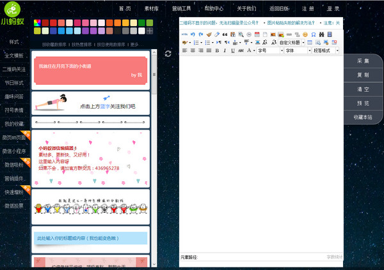
Task: Open 素材库 in the top navigation
Action: [x=152, y=9]
